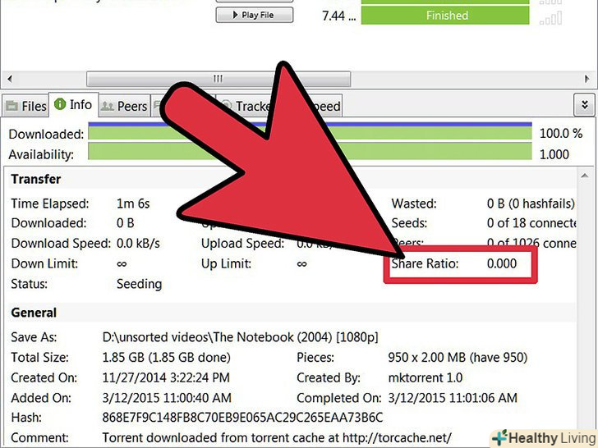Click the Seeds value 0 of 18 connected
Image resolution: width=598 pixels, height=448 pixels.
[x=531, y=223]
